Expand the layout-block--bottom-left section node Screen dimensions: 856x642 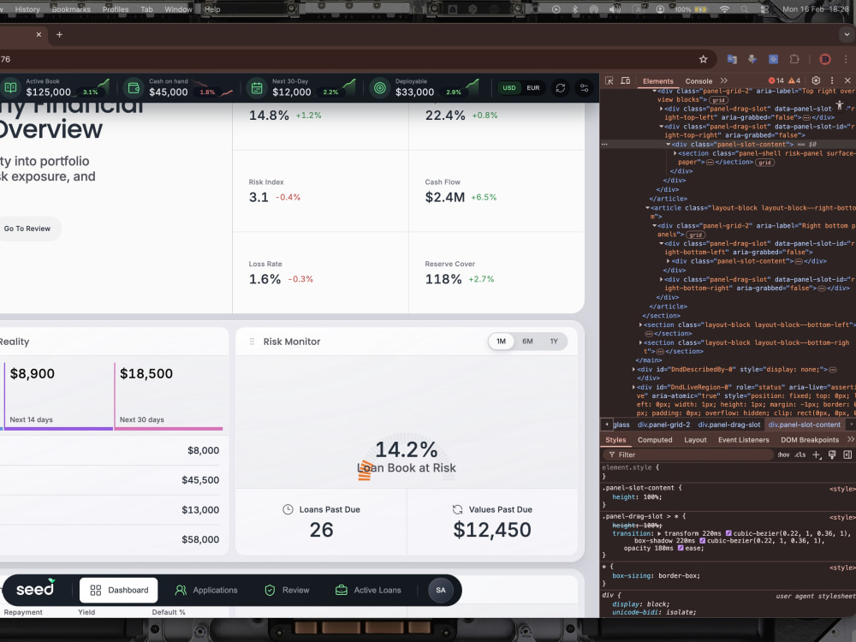640,324
